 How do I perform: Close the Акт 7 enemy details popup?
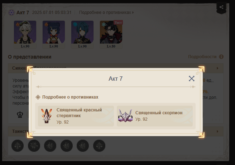192,79
